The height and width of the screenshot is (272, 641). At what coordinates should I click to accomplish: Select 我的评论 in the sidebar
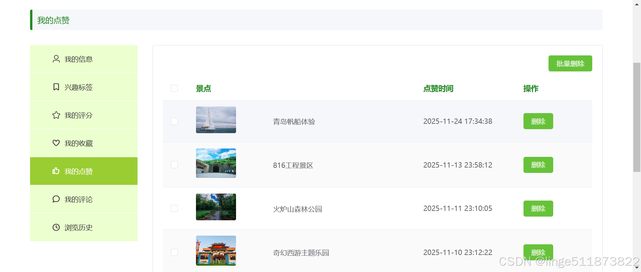pyautogui.click(x=84, y=199)
